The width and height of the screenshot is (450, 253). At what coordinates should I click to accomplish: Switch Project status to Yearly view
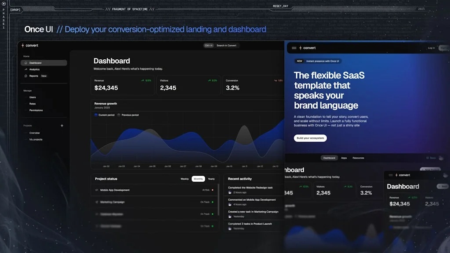point(211,179)
